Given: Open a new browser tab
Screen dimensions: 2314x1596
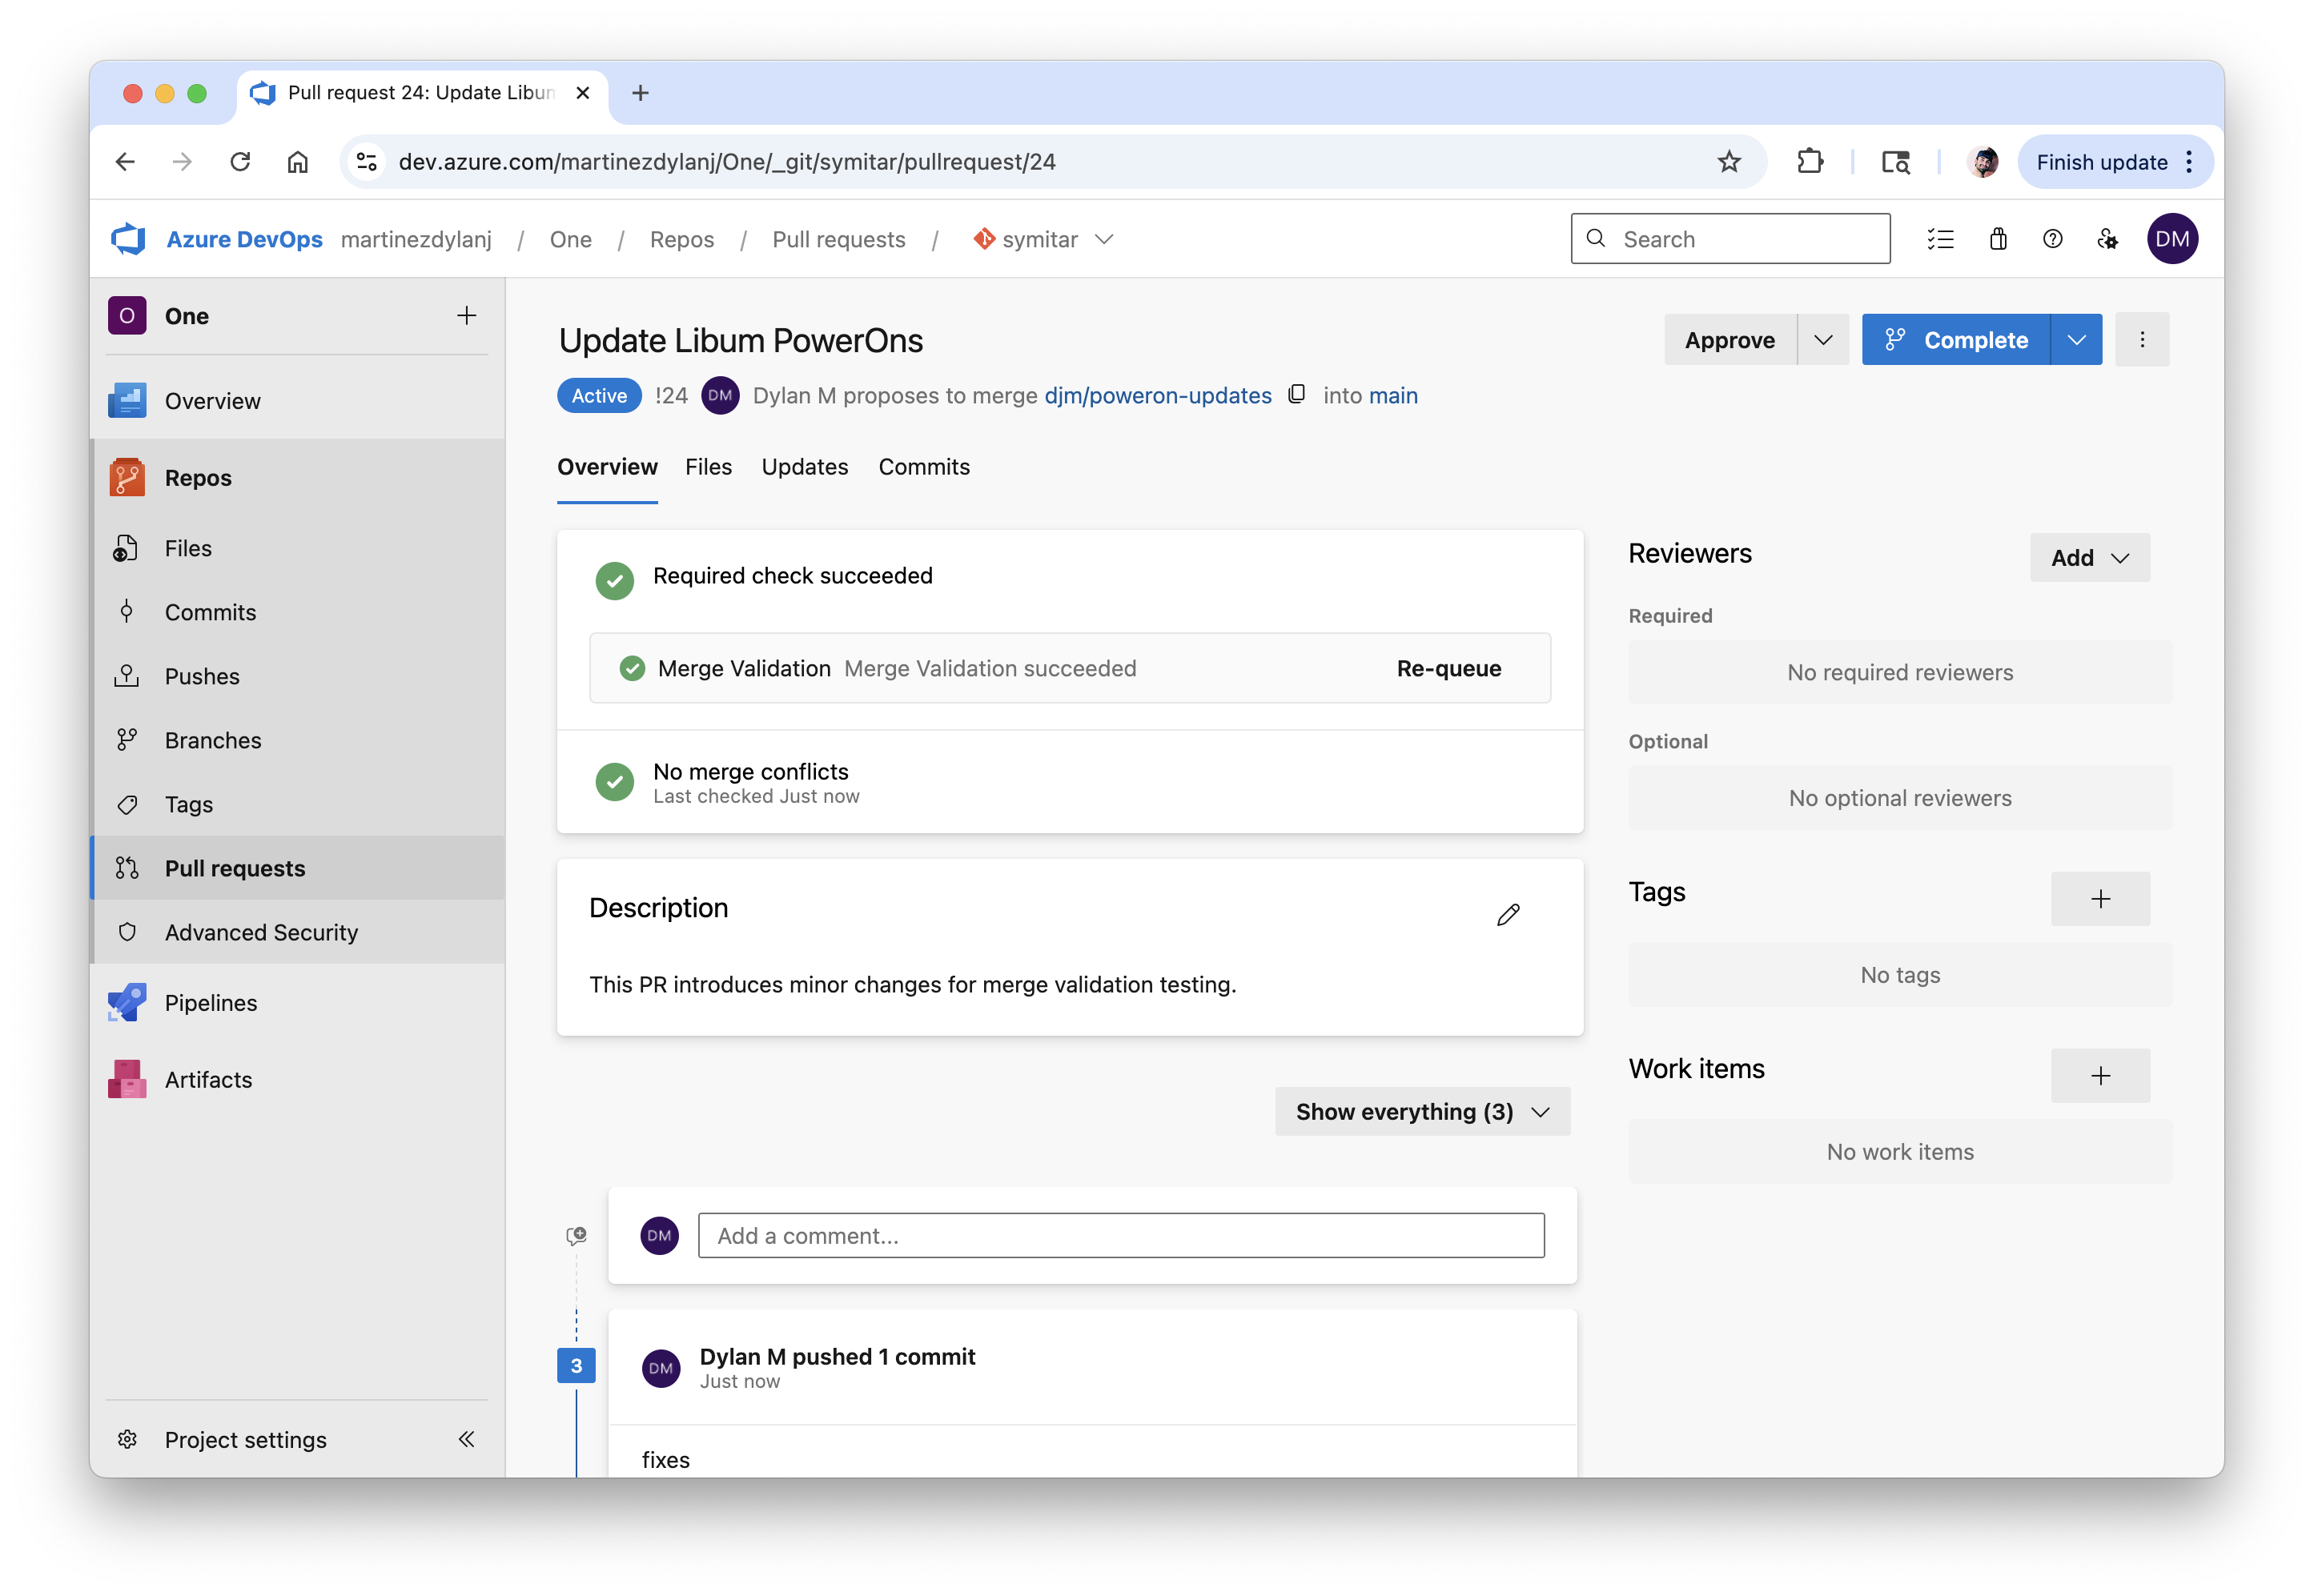Looking at the screenshot, I should (x=641, y=93).
